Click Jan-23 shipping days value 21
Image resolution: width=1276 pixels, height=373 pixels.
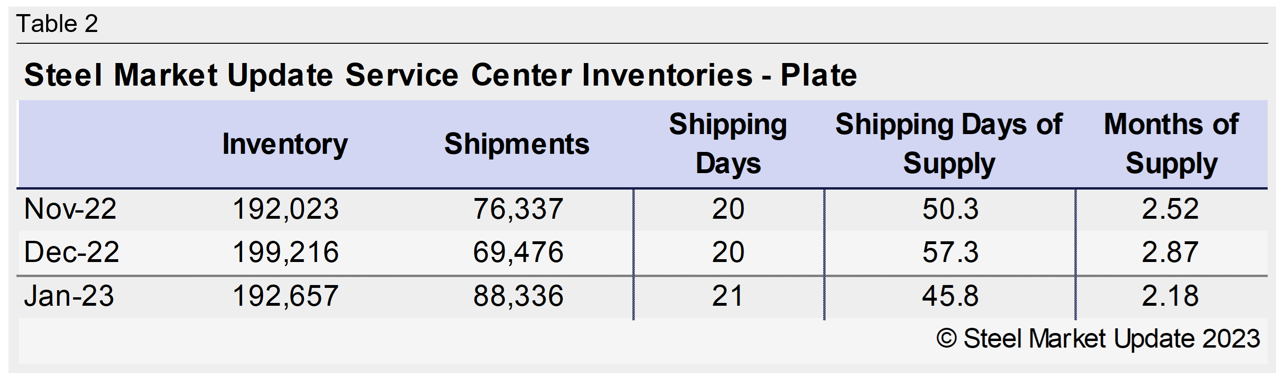pos(728,296)
